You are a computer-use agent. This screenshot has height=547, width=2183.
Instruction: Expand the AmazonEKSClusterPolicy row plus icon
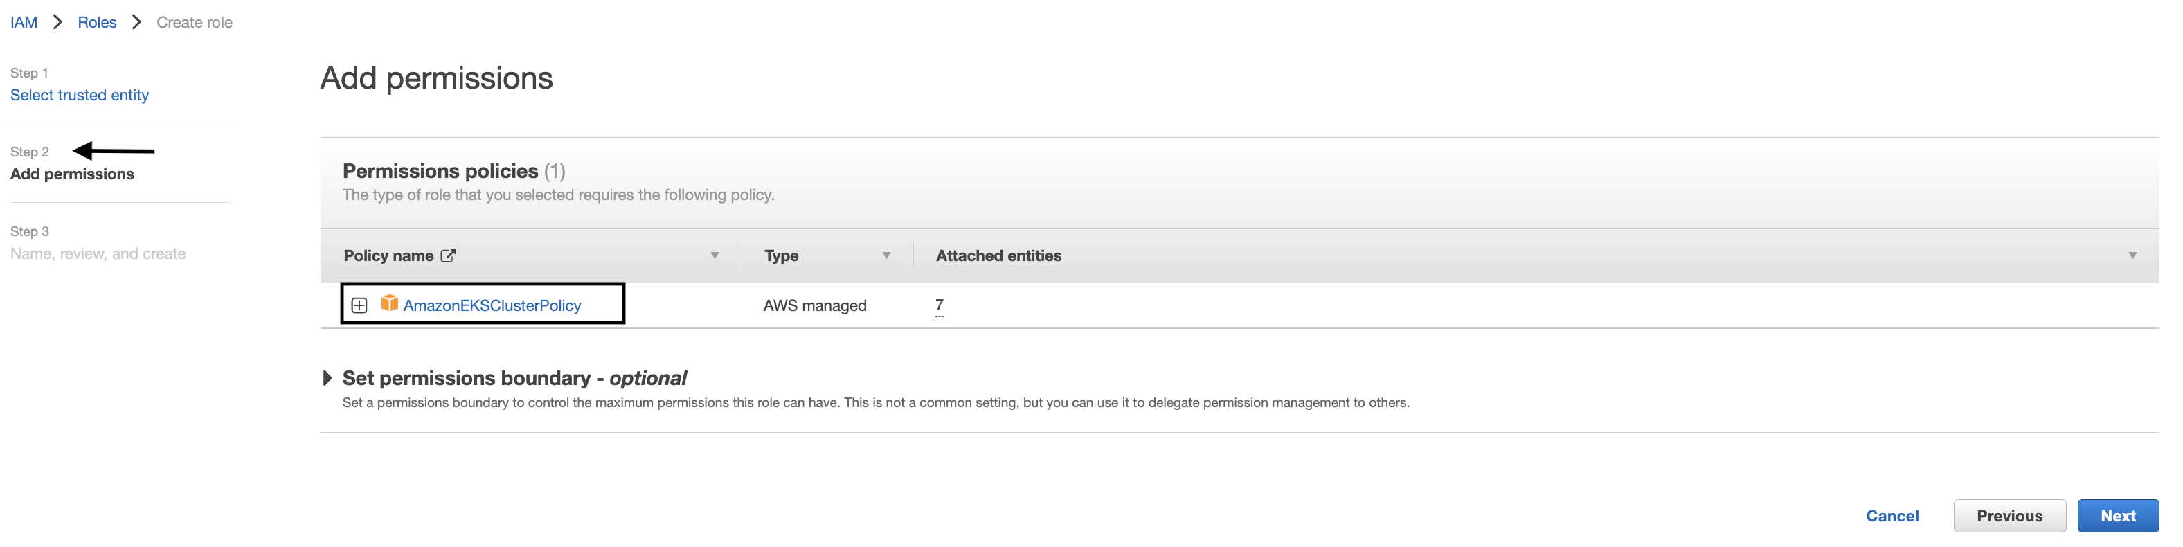point(359,305)
